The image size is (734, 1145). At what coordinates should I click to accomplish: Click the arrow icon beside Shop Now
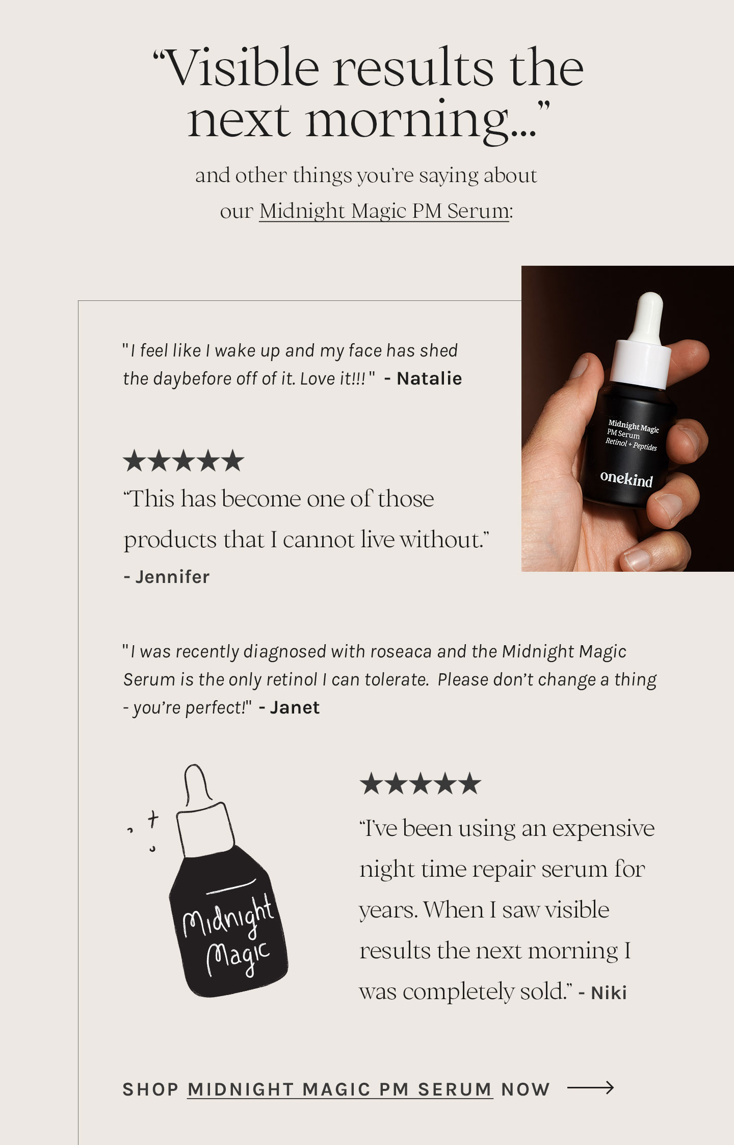point(590,1088)
